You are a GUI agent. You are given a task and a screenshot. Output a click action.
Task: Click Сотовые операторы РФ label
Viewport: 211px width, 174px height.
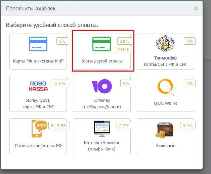[38, 145]
